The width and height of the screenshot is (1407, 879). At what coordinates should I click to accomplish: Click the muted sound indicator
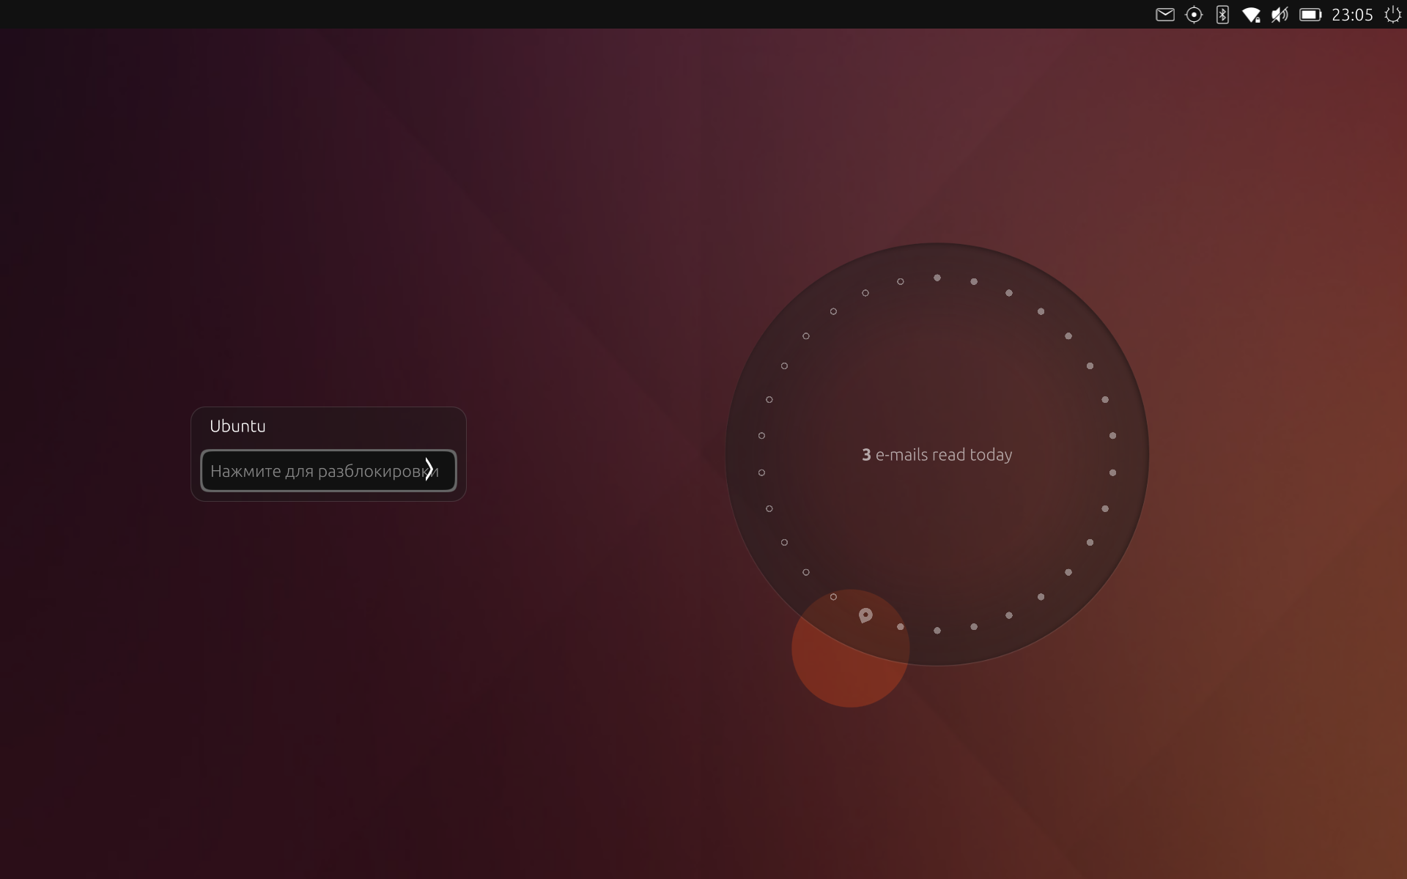tap(1279, 15)
